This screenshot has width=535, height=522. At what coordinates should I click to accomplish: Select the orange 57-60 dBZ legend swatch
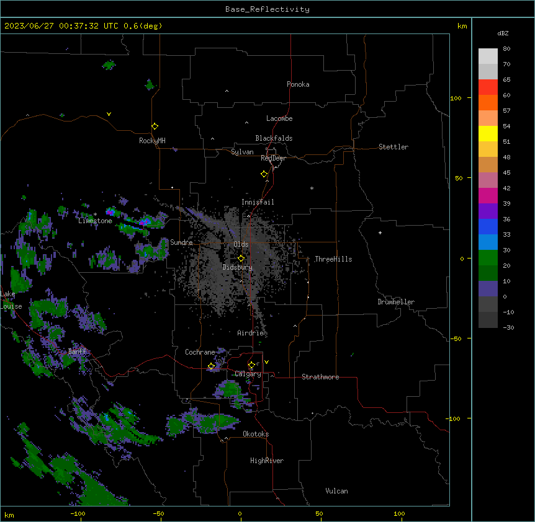point(488,102)
